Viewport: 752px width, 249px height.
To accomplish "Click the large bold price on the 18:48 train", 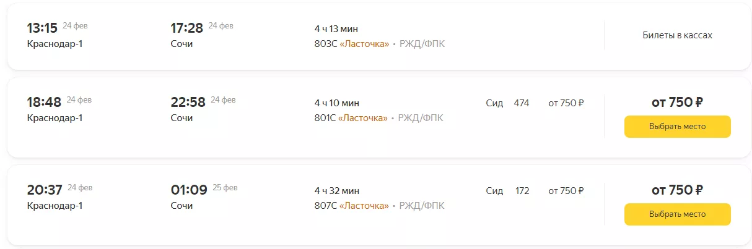I will point(677,103).
